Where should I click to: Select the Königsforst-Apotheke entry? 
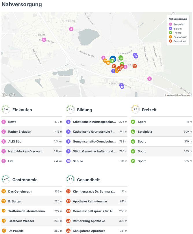click(x=97, y=231)
